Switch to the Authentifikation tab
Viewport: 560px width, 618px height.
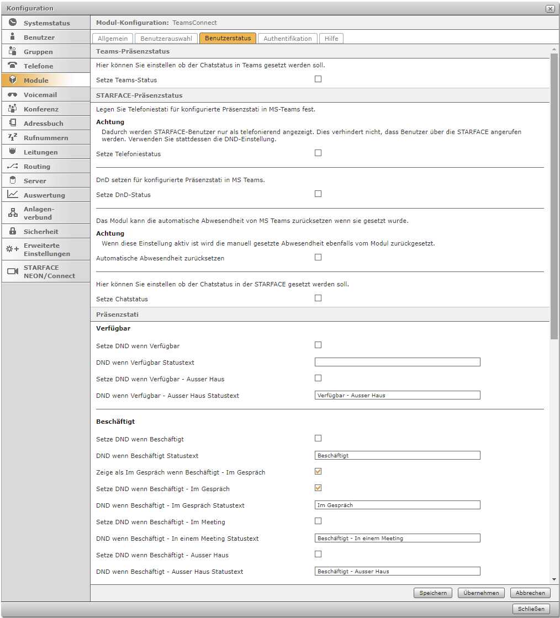(x=287, y=39)
